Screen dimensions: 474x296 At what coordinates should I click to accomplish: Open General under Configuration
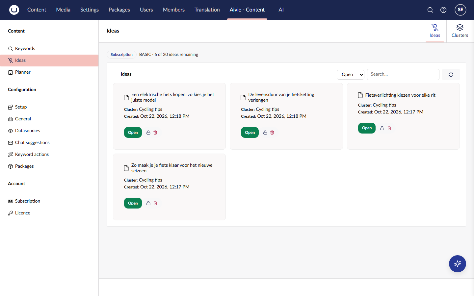click(49, 119)
